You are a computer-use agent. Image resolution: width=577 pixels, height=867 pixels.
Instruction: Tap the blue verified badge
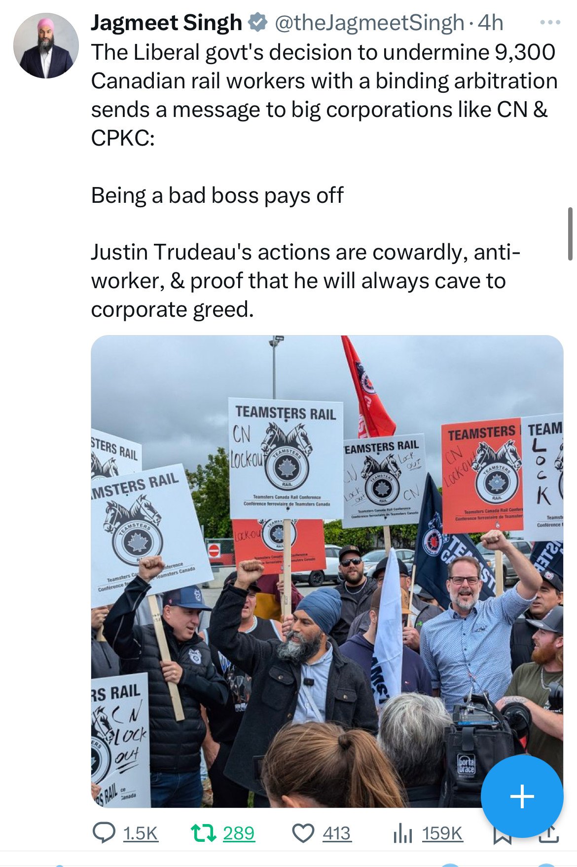(257, 23)
